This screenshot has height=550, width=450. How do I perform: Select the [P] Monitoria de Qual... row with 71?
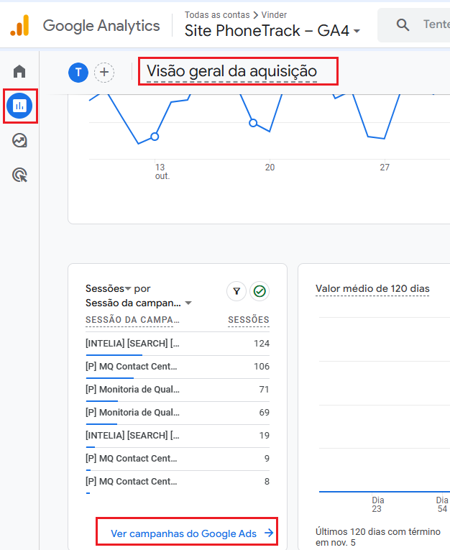(178, 390)
